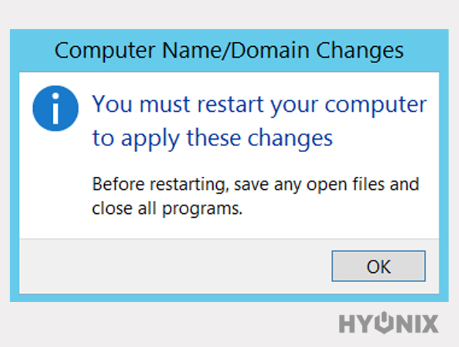Select the Computer Name/Domain Changes title bar
This screenshot has width=459, height=347.
point(229,50)
